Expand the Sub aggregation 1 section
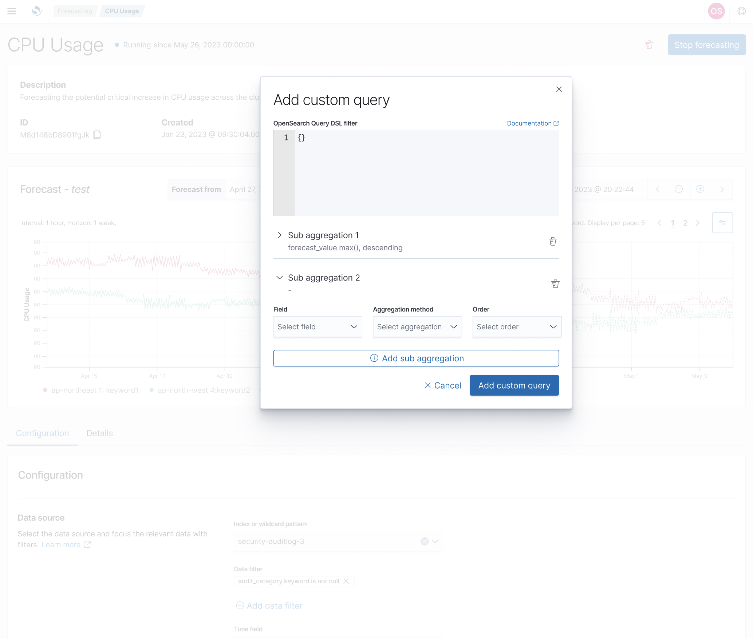Screen dimensions: 753x639 pos(279,235)
